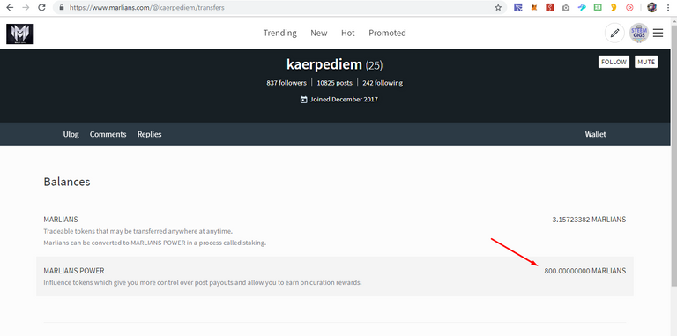
Task: Switch to the Ulog tab
Action: tap(71, 134)
